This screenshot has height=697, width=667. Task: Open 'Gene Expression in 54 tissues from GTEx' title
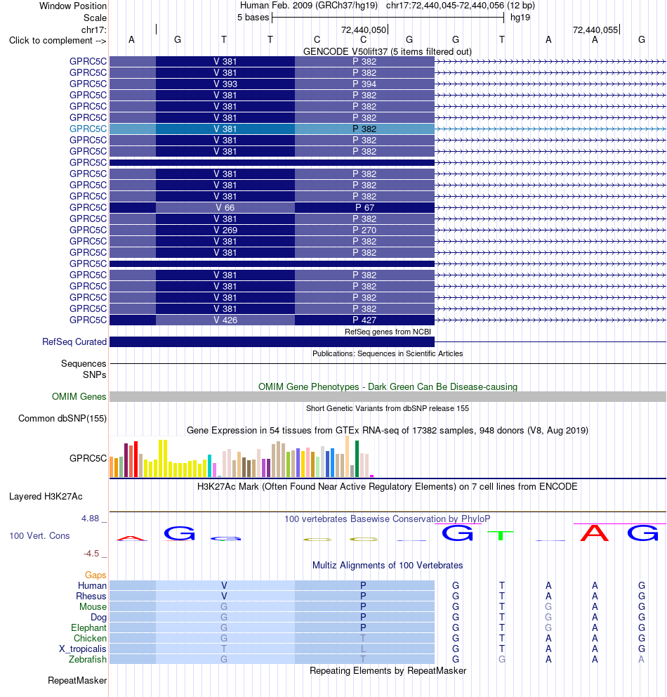(x=388, y=430)
